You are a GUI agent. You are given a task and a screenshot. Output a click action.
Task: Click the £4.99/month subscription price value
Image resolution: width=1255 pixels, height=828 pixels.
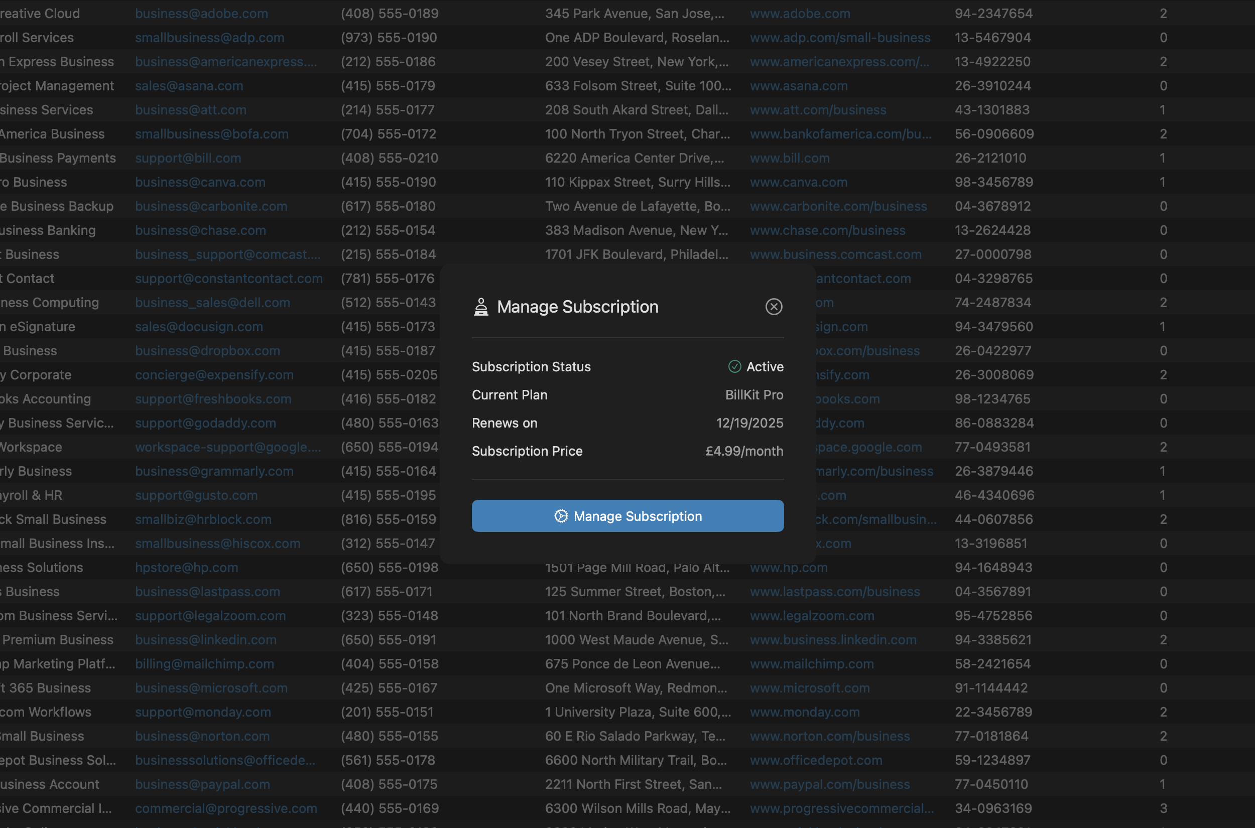(x=743, y=451)
